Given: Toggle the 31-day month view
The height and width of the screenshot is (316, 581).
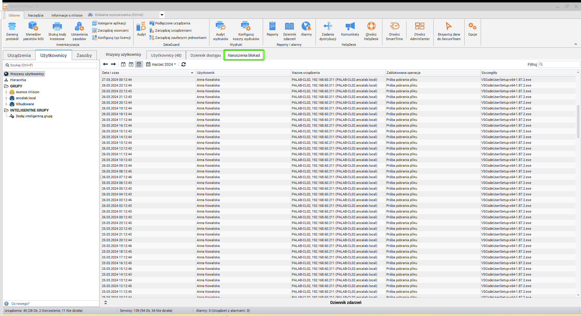Looking at the screenshot, I should [x=139, y=64].
